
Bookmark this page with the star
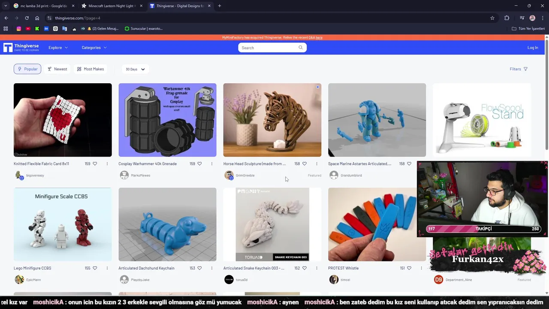(492, 18)
